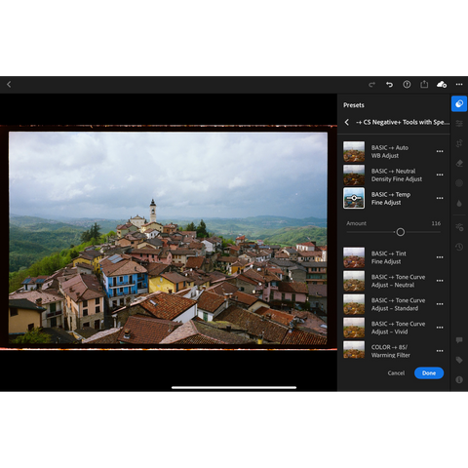Tap the share export icon
The height and width of the screenshot is (468, 468).
coord(424,84)
